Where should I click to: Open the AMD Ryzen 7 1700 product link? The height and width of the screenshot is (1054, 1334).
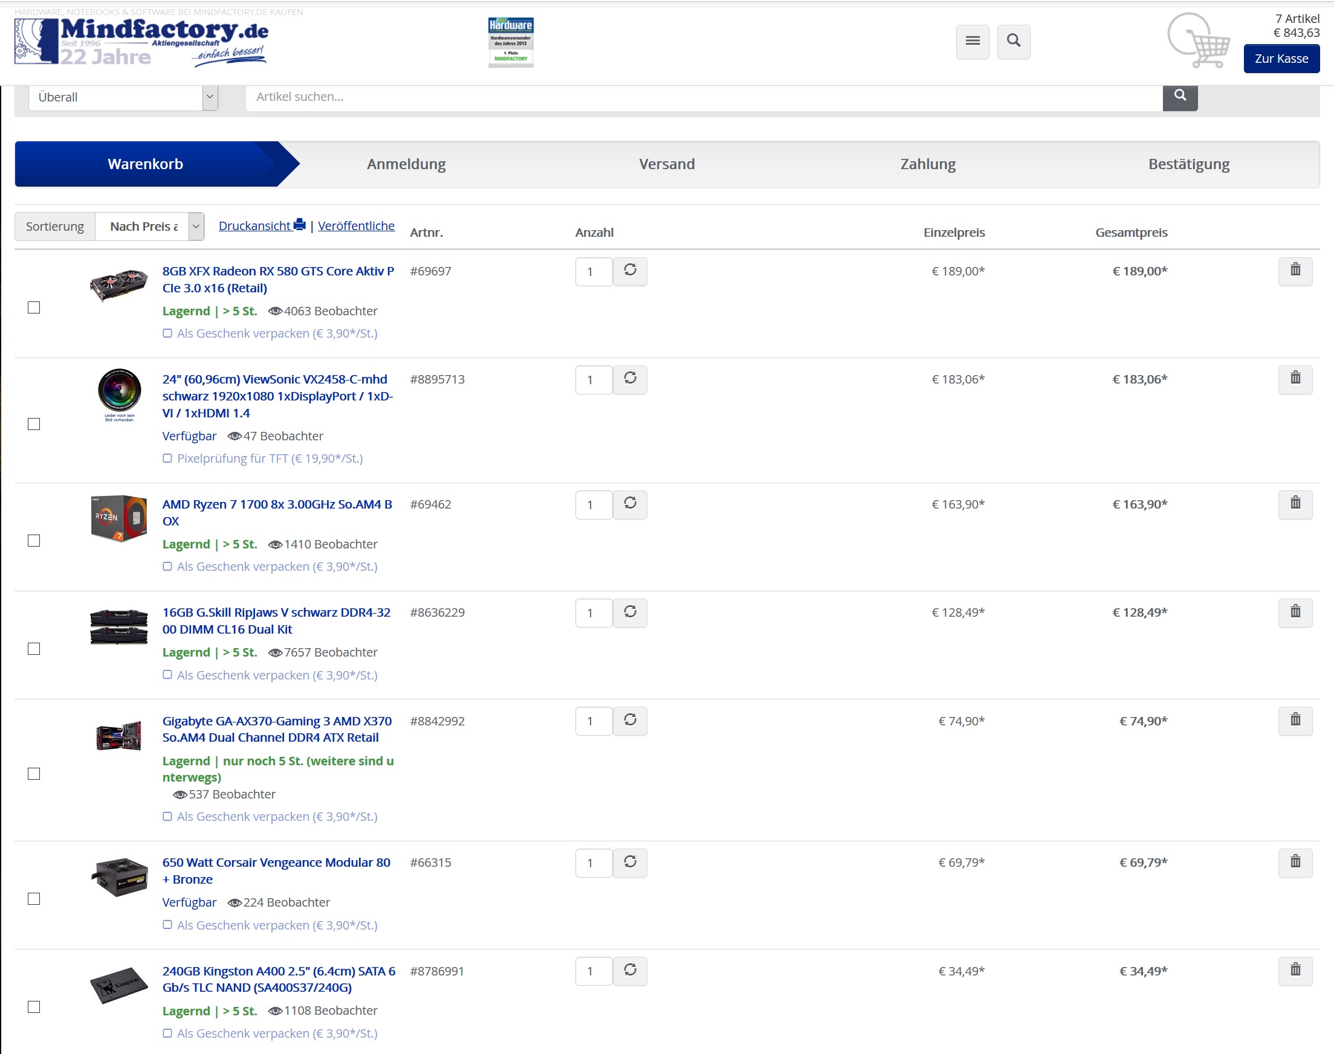(x=277, y=513)
